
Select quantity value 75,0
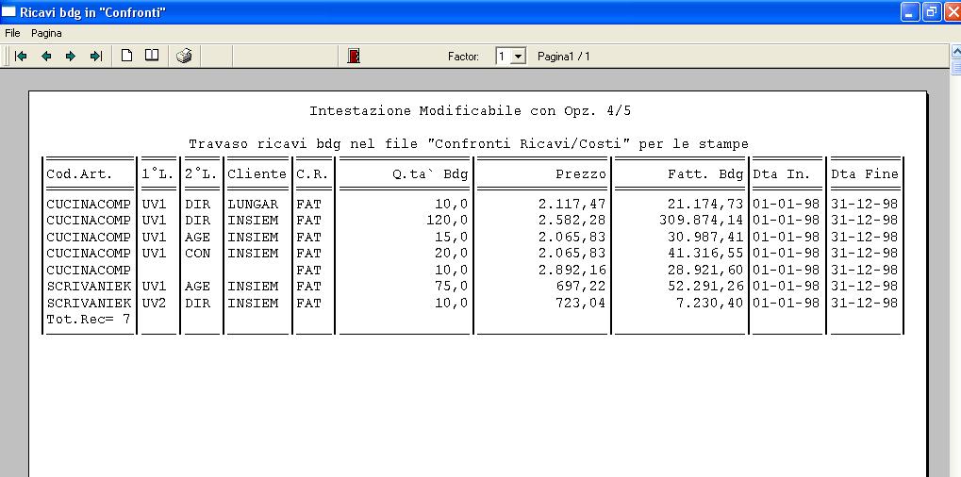pos(452,287)
